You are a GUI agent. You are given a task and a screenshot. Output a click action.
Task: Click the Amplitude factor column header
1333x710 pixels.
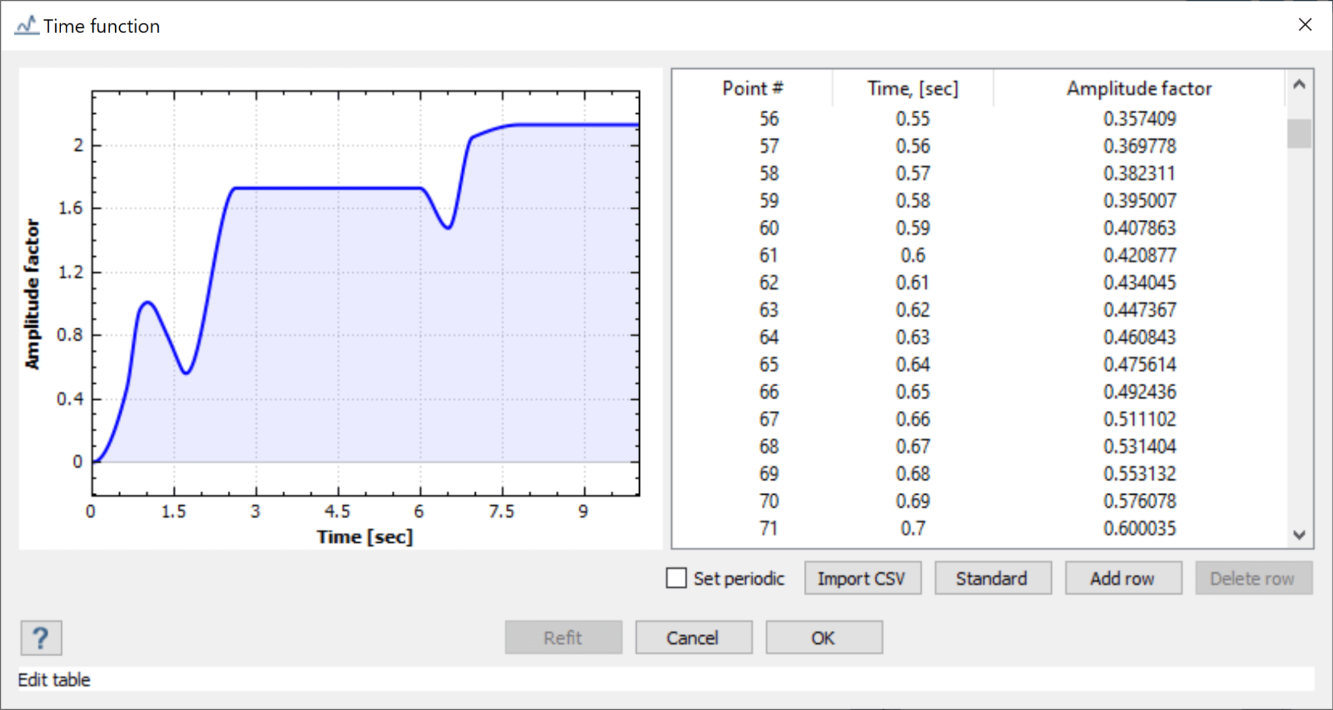pyautogui.click(x=1139, y=88)
